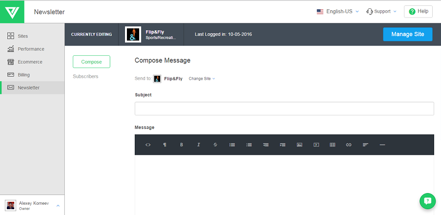Select the Compose tab button

(x=92, y=62)
